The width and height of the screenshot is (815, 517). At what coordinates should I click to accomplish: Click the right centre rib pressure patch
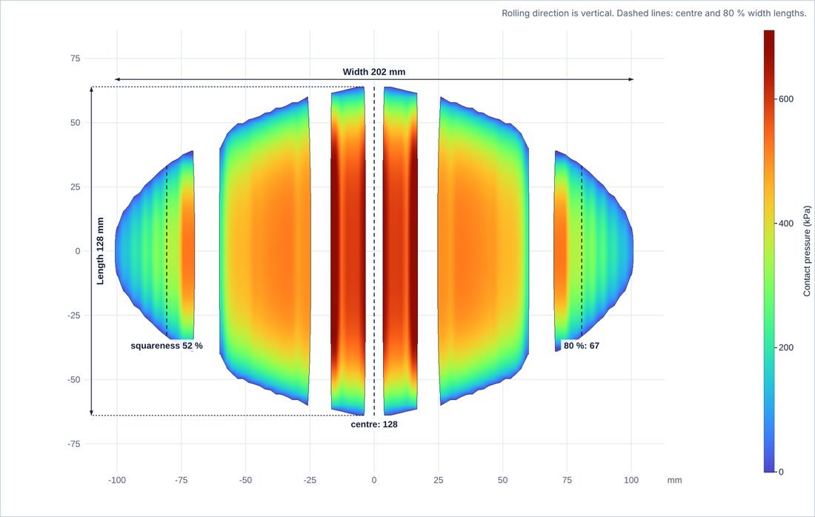[400, 251]
